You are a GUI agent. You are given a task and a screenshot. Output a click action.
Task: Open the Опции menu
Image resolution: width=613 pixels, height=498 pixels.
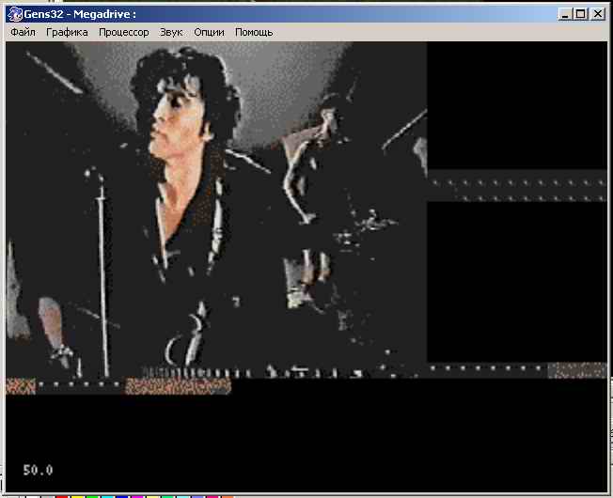click(209, 33)
